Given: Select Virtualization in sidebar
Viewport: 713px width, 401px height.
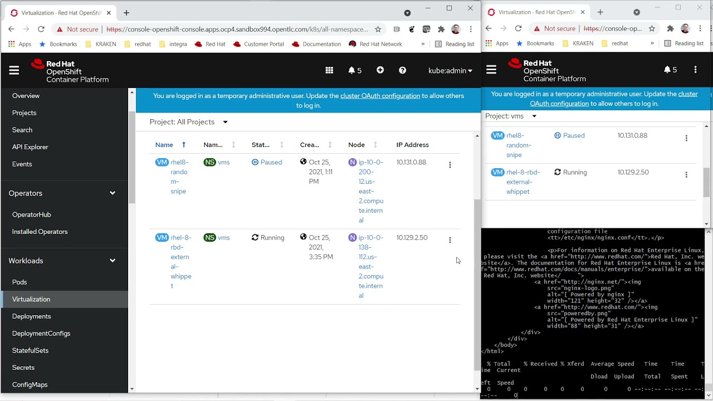Looking at the screenshot, I should (65, 299).
